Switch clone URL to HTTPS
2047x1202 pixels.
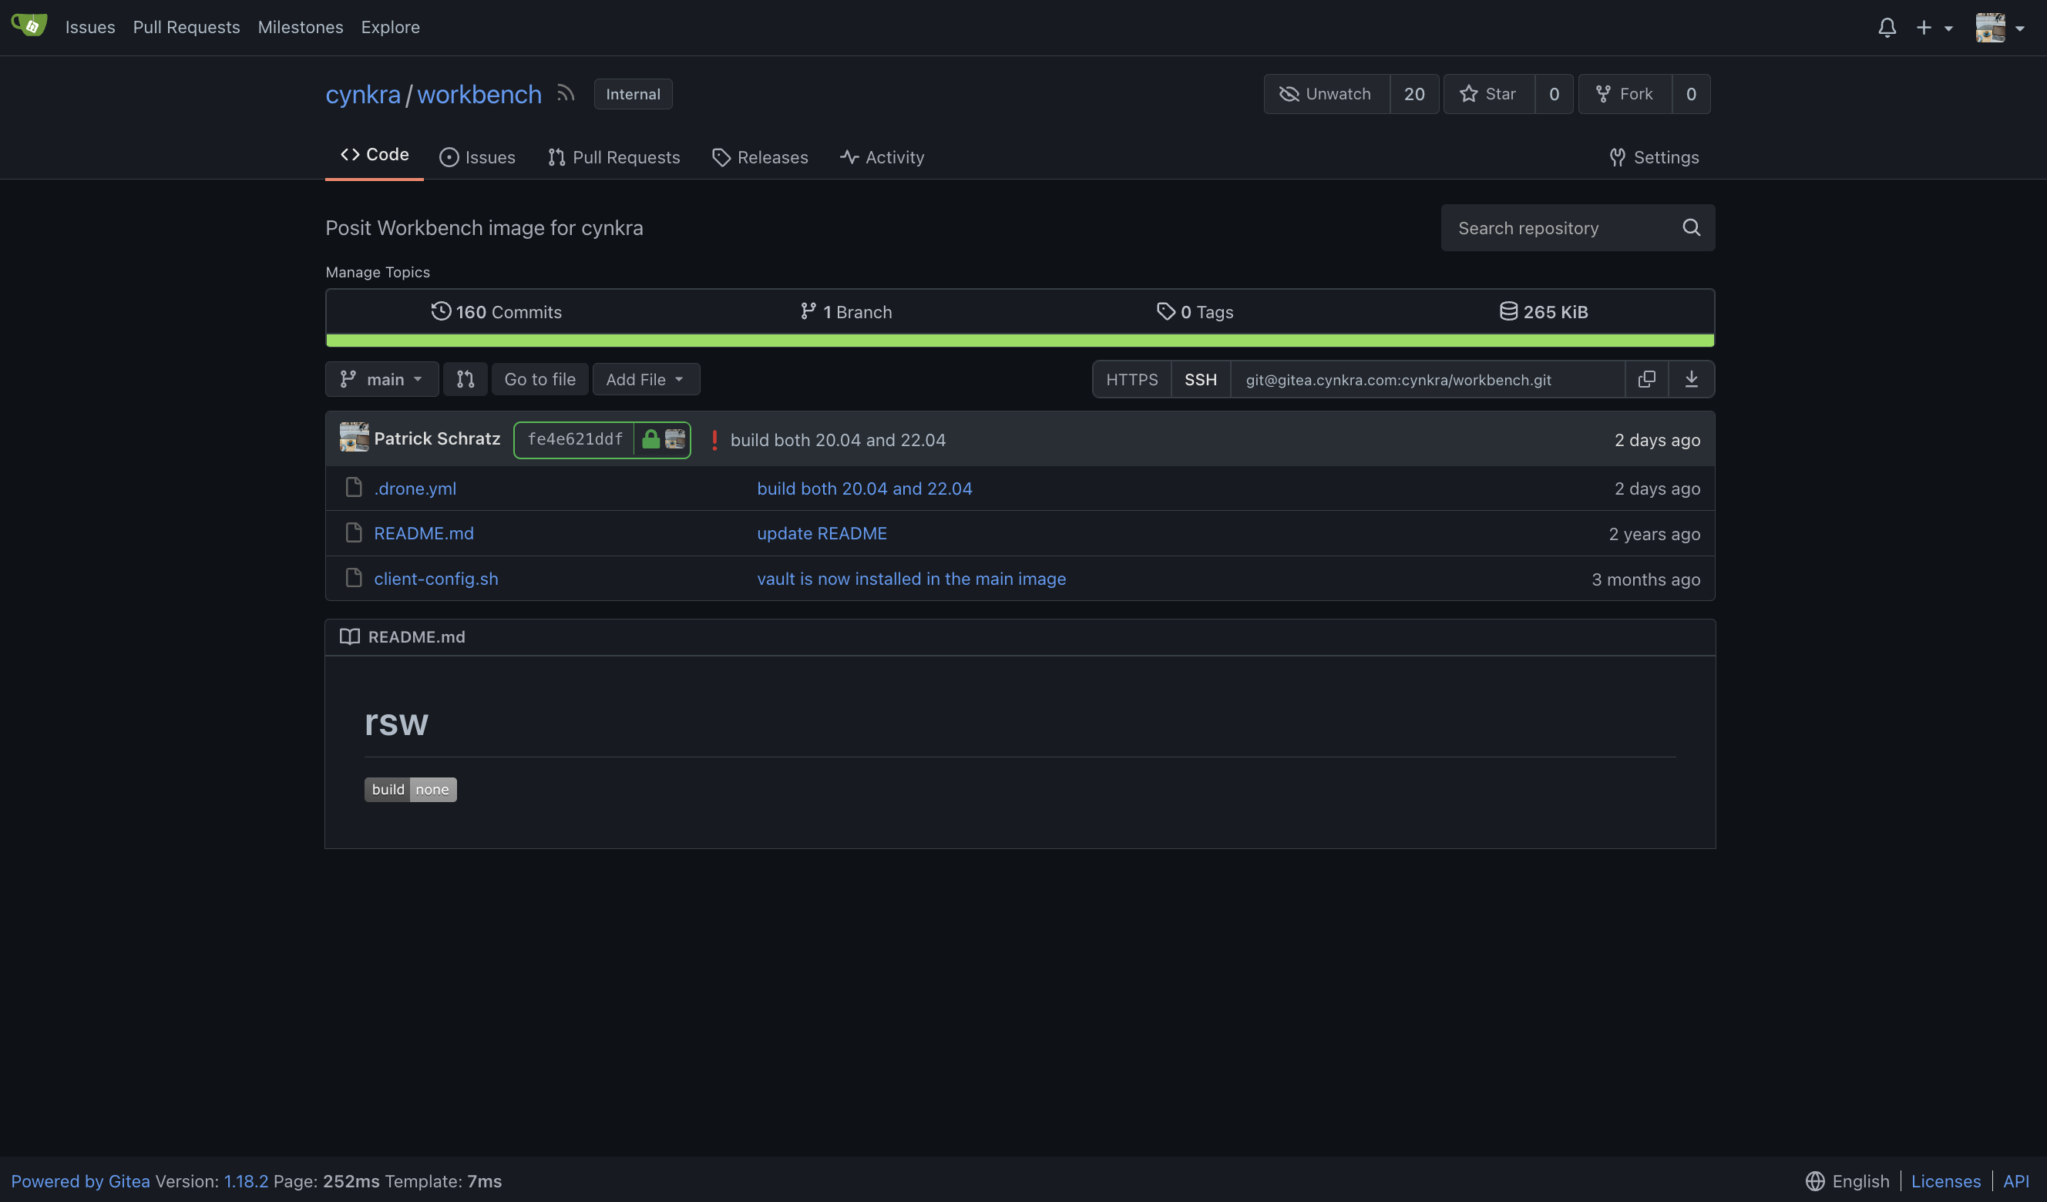point(1131,379)
